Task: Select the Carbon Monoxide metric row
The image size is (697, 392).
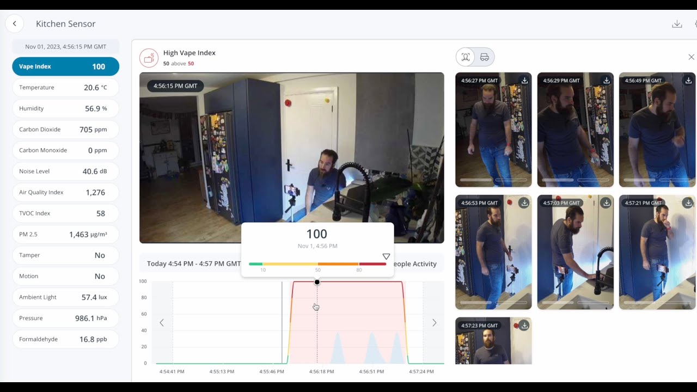Action: tap(66, 150)
